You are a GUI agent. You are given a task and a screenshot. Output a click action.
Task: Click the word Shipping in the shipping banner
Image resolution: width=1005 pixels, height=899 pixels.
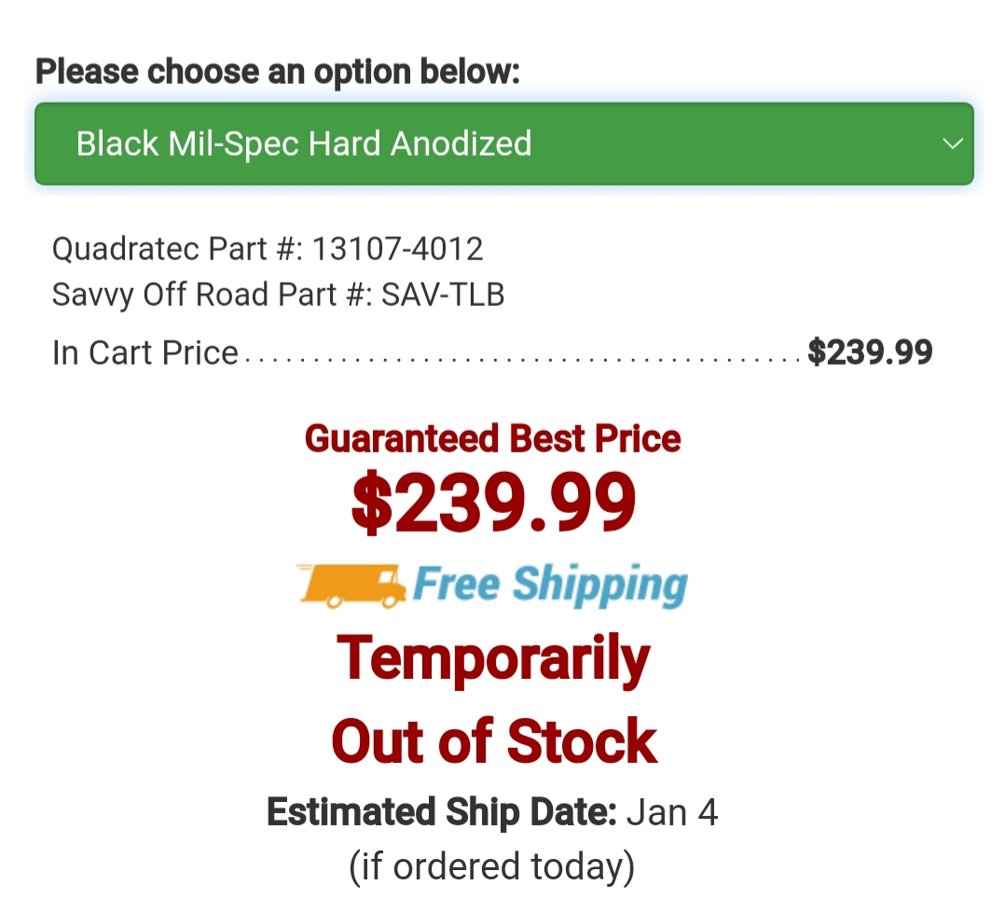coord(599,585)
